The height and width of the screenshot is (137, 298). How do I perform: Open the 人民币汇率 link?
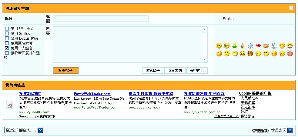tap(250, 98)
